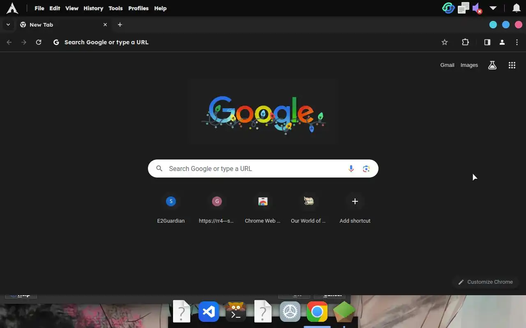Image resolution: width=526 pixels, height=328 pixels.
Task: Open Chrome three-dot menu
Action: (517, 42)
